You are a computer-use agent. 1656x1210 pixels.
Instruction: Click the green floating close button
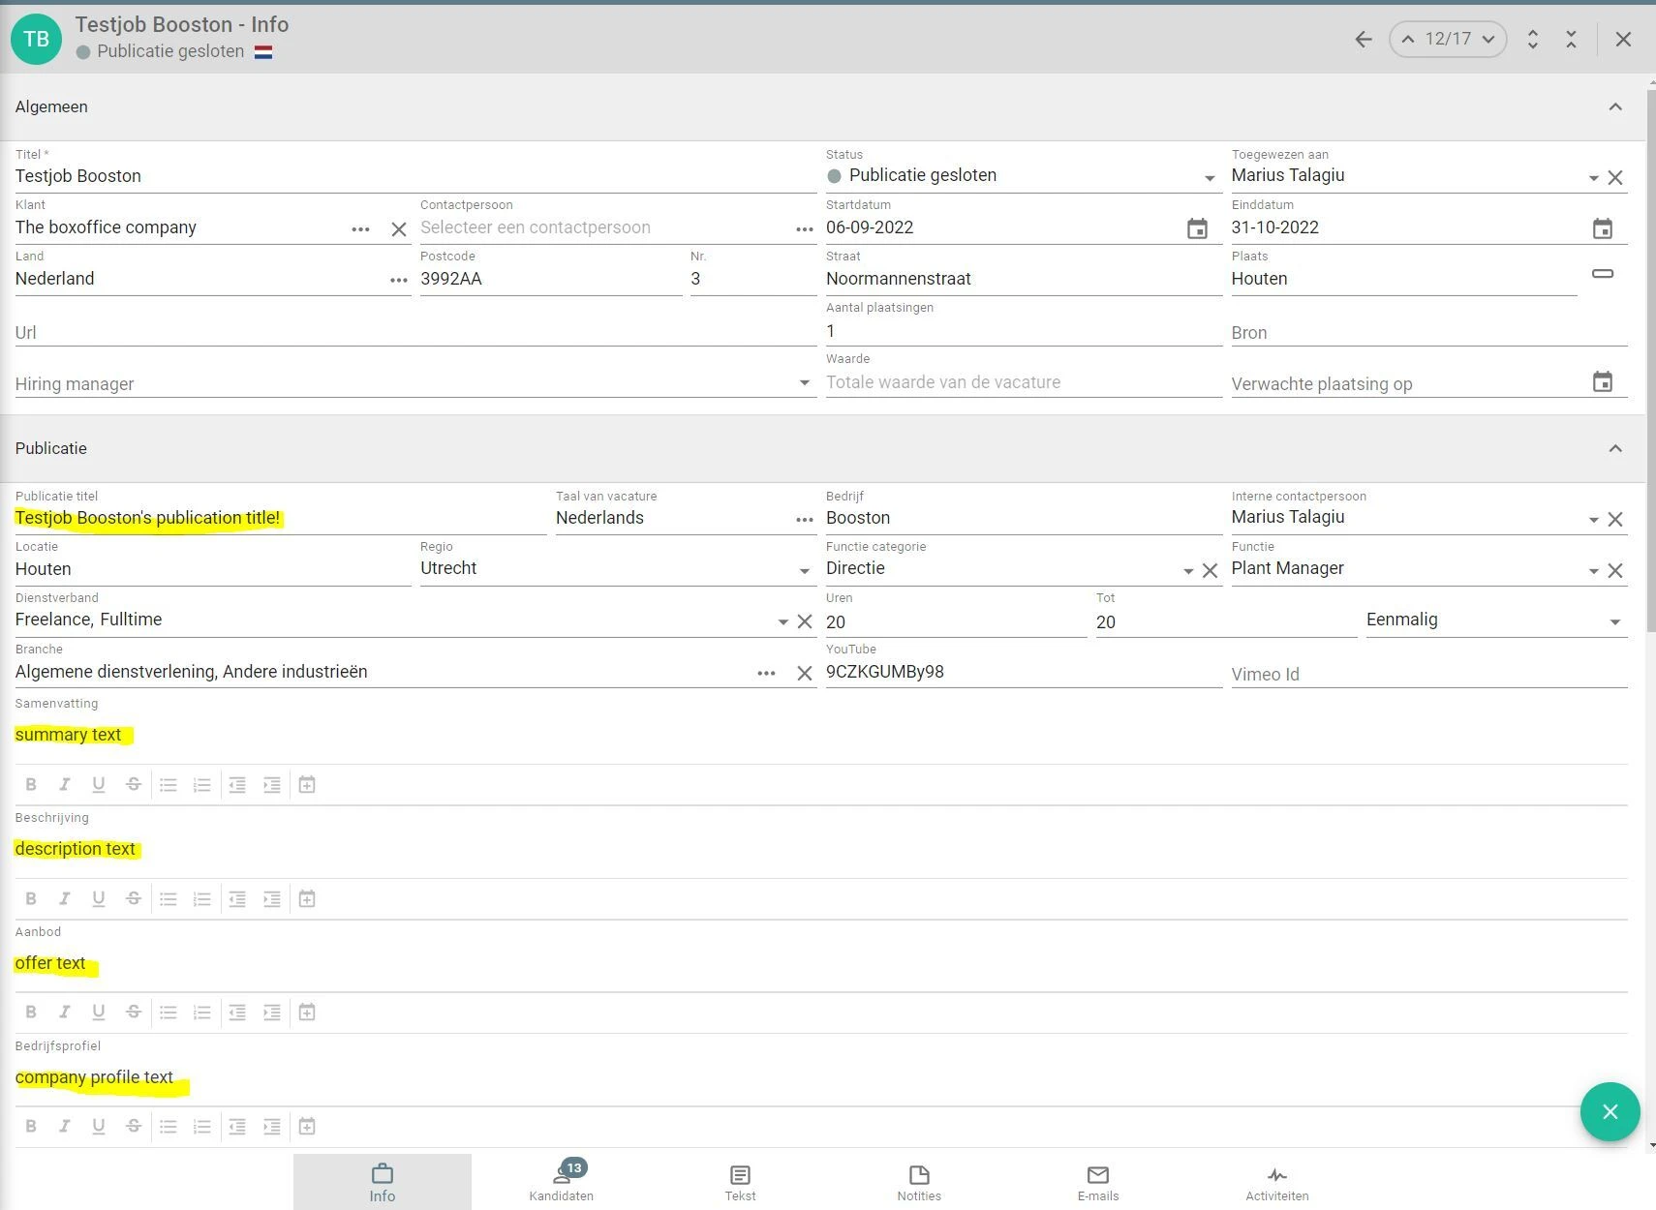pos(1610,1111)
